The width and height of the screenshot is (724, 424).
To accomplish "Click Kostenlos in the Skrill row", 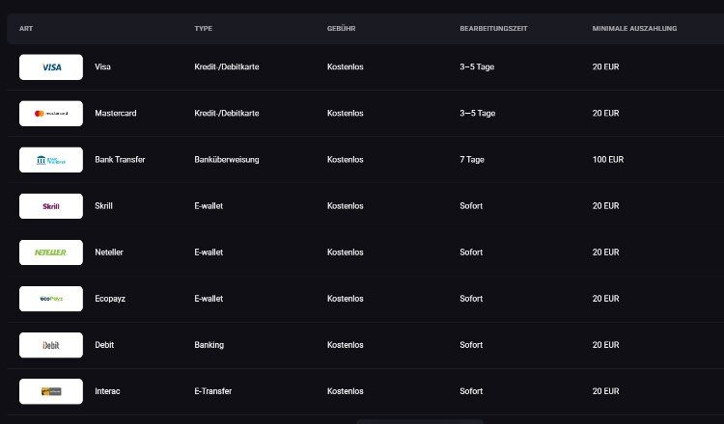I will click(346, 206).
